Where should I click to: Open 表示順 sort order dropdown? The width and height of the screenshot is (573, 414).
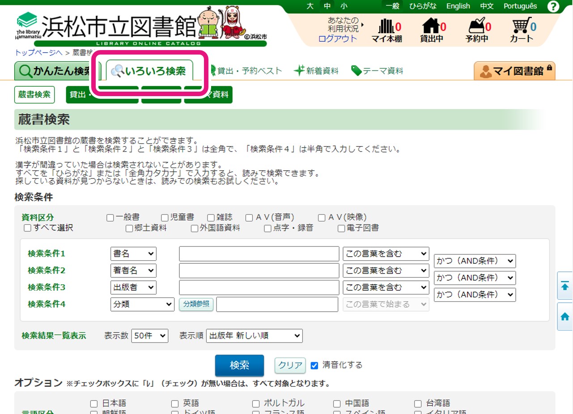point(254,336)
